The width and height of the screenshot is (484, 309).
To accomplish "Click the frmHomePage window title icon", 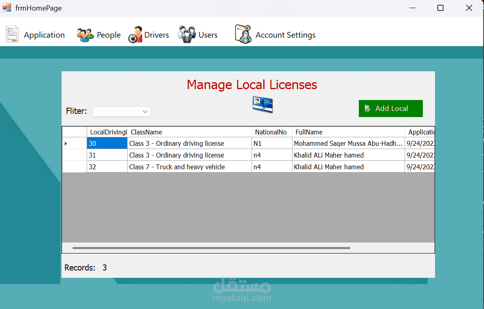I will pos(7,8).
